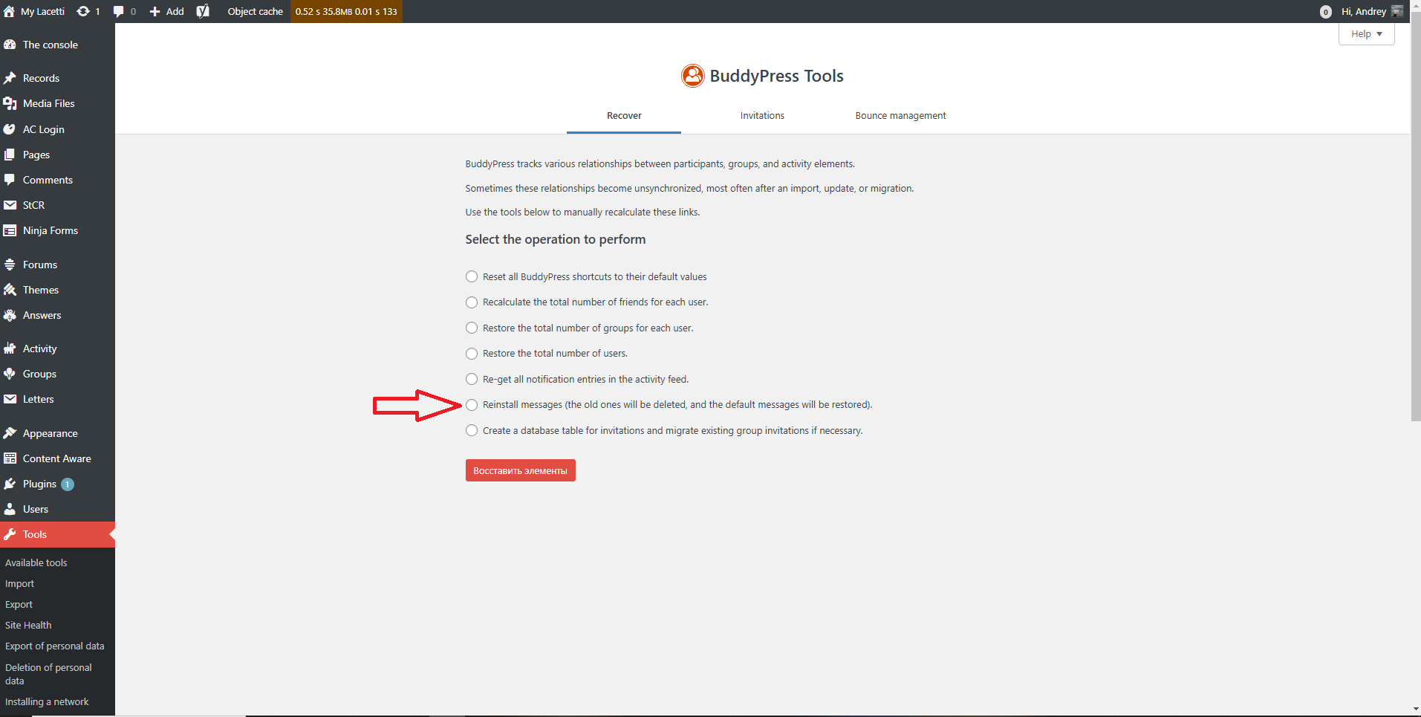Open the Yoast SEO icon in admin bar
This screenshot has height=717, width=1421.
click(203, 11)
